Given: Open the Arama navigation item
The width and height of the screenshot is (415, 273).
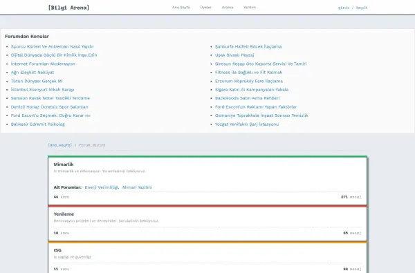Looking at the screenshot, I should [228, 8].
